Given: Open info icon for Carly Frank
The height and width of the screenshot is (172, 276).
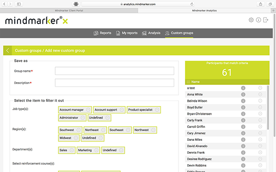Looking at the screenshot, I should (243, 120).
